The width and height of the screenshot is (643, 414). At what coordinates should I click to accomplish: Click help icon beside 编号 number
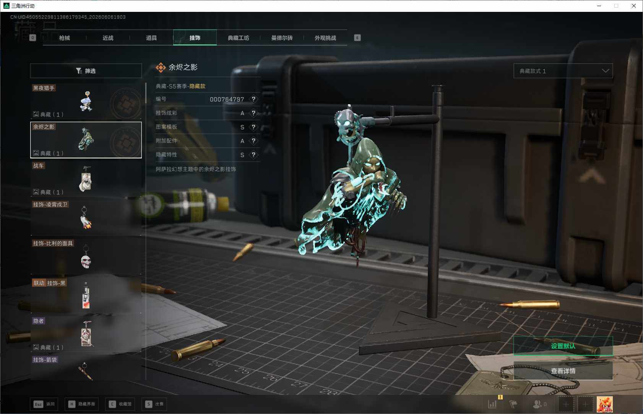click(x=253, y=99)
